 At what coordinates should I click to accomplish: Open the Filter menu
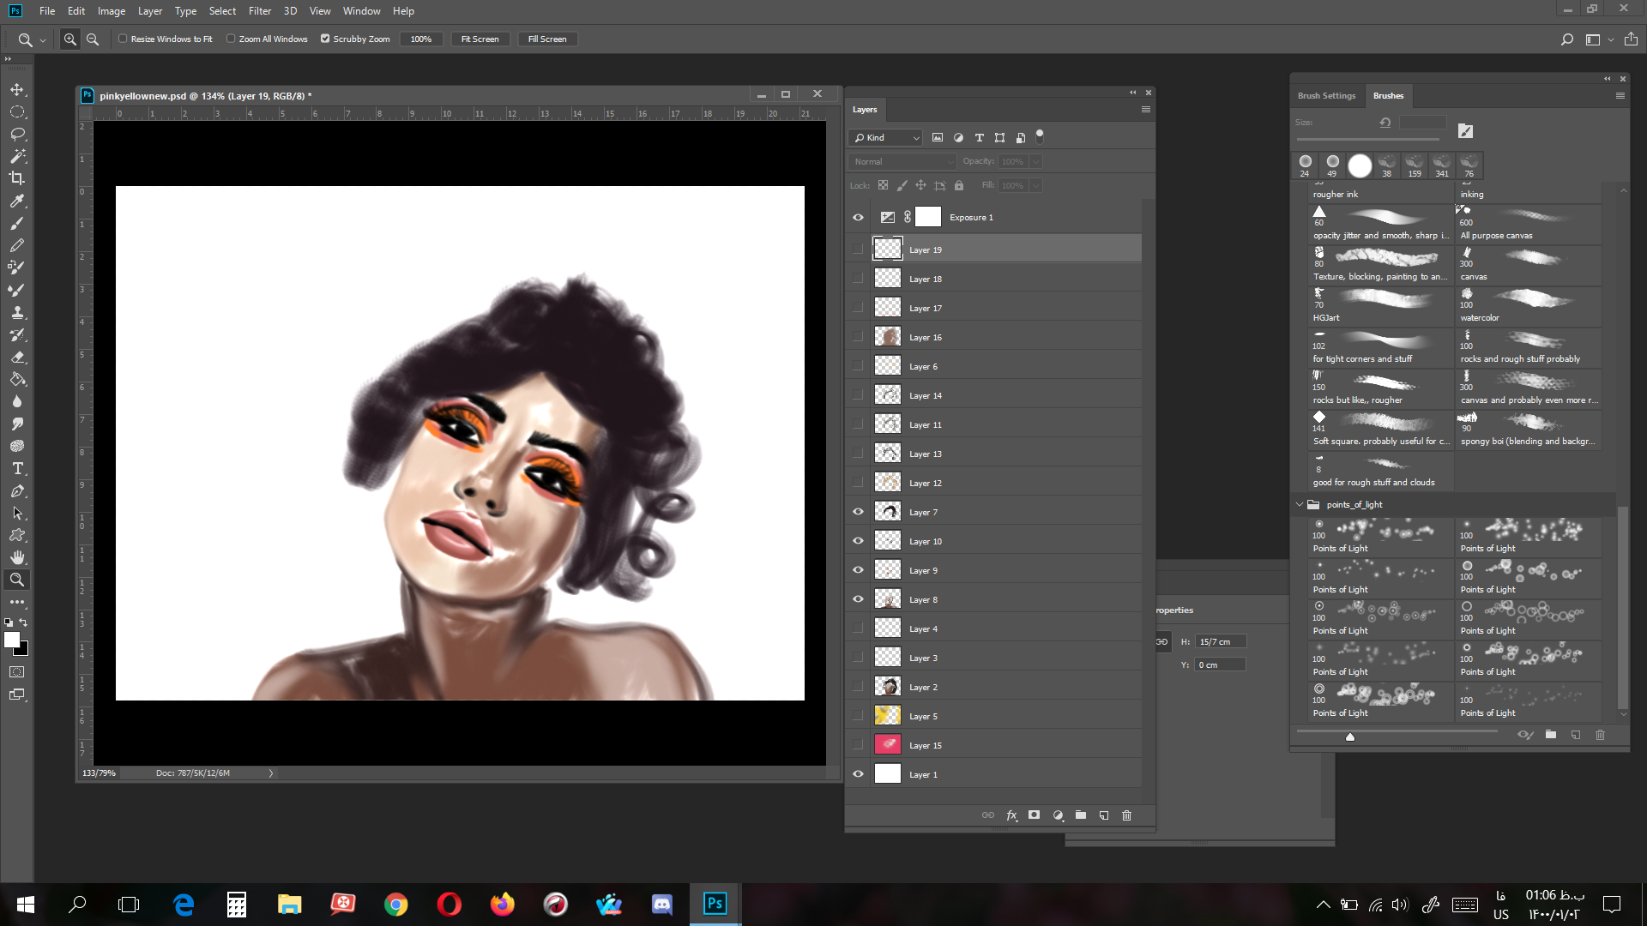point(260,11)
